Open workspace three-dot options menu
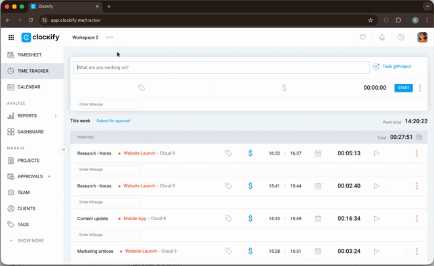The height and width of the screenshot is (266, 434). click(x=109, y=37)
